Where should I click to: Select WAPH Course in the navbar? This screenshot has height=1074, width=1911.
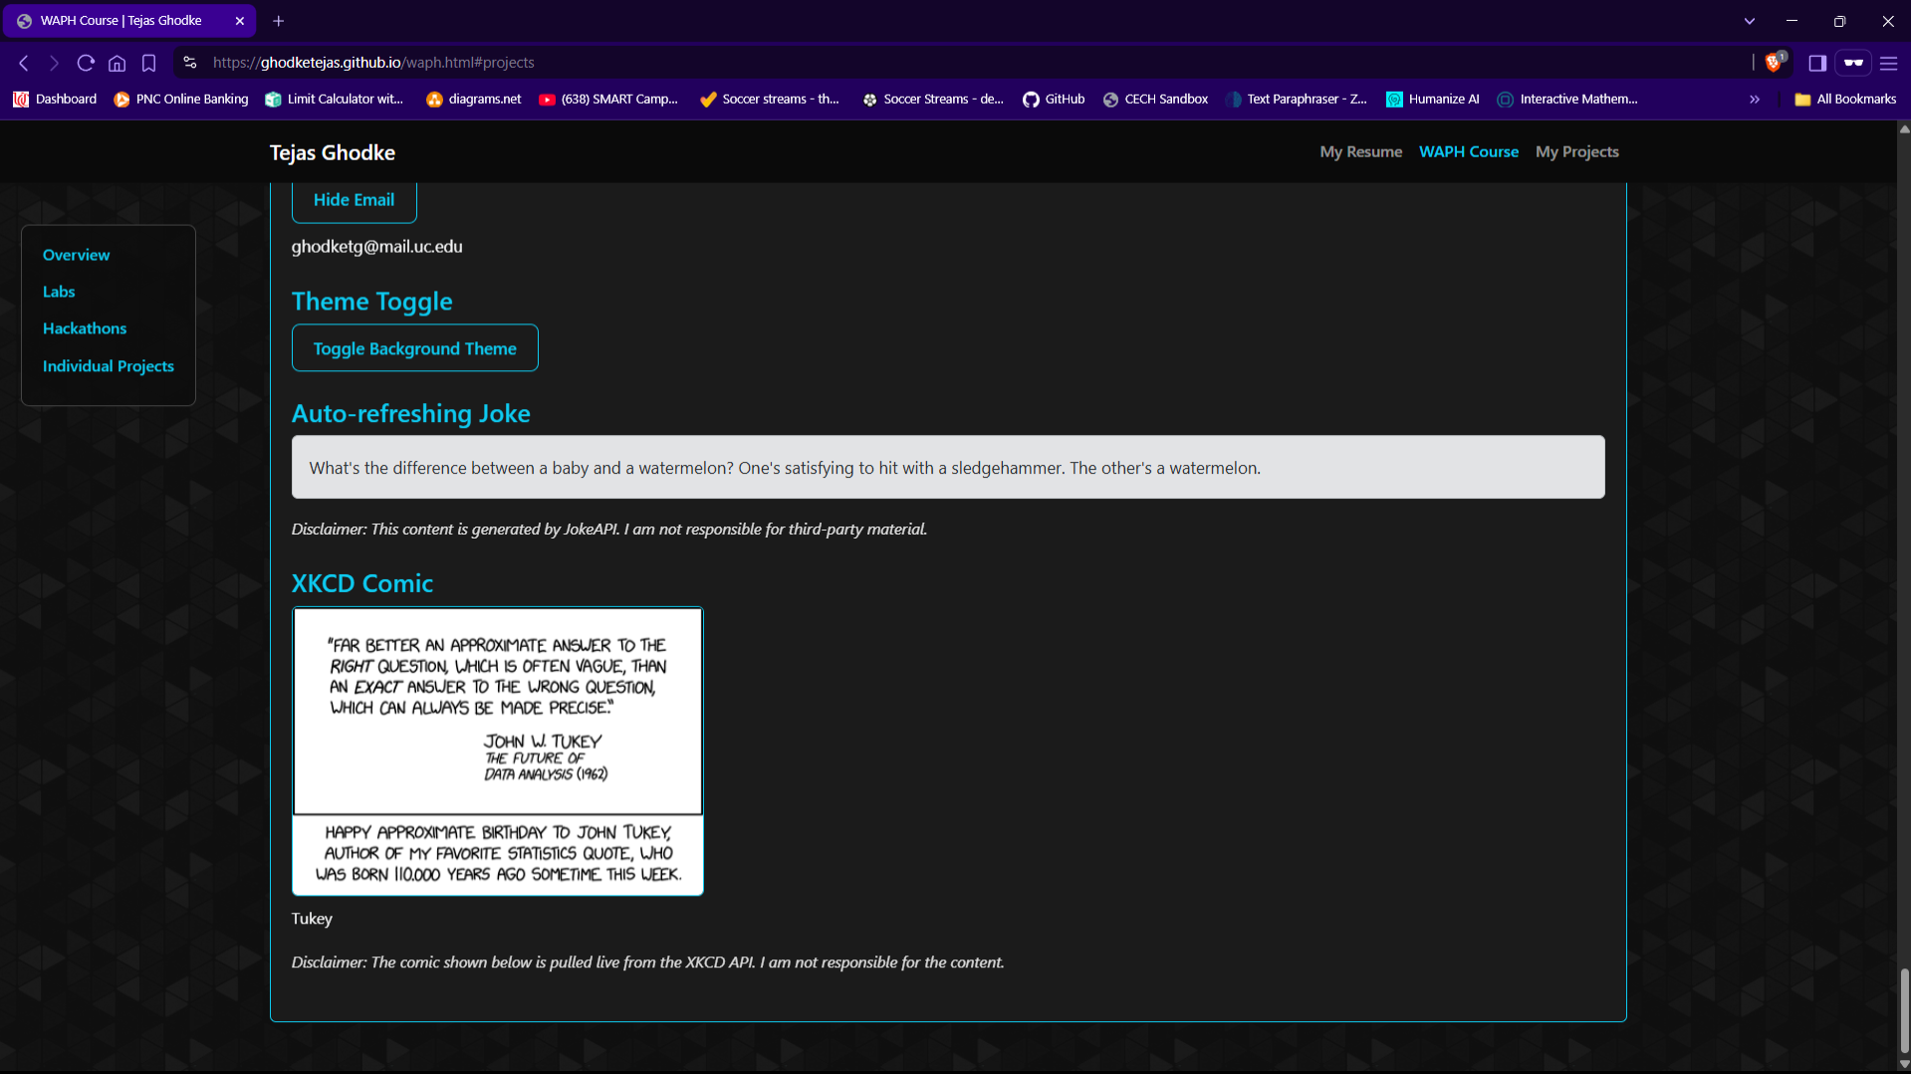(x=1469, y=152)
